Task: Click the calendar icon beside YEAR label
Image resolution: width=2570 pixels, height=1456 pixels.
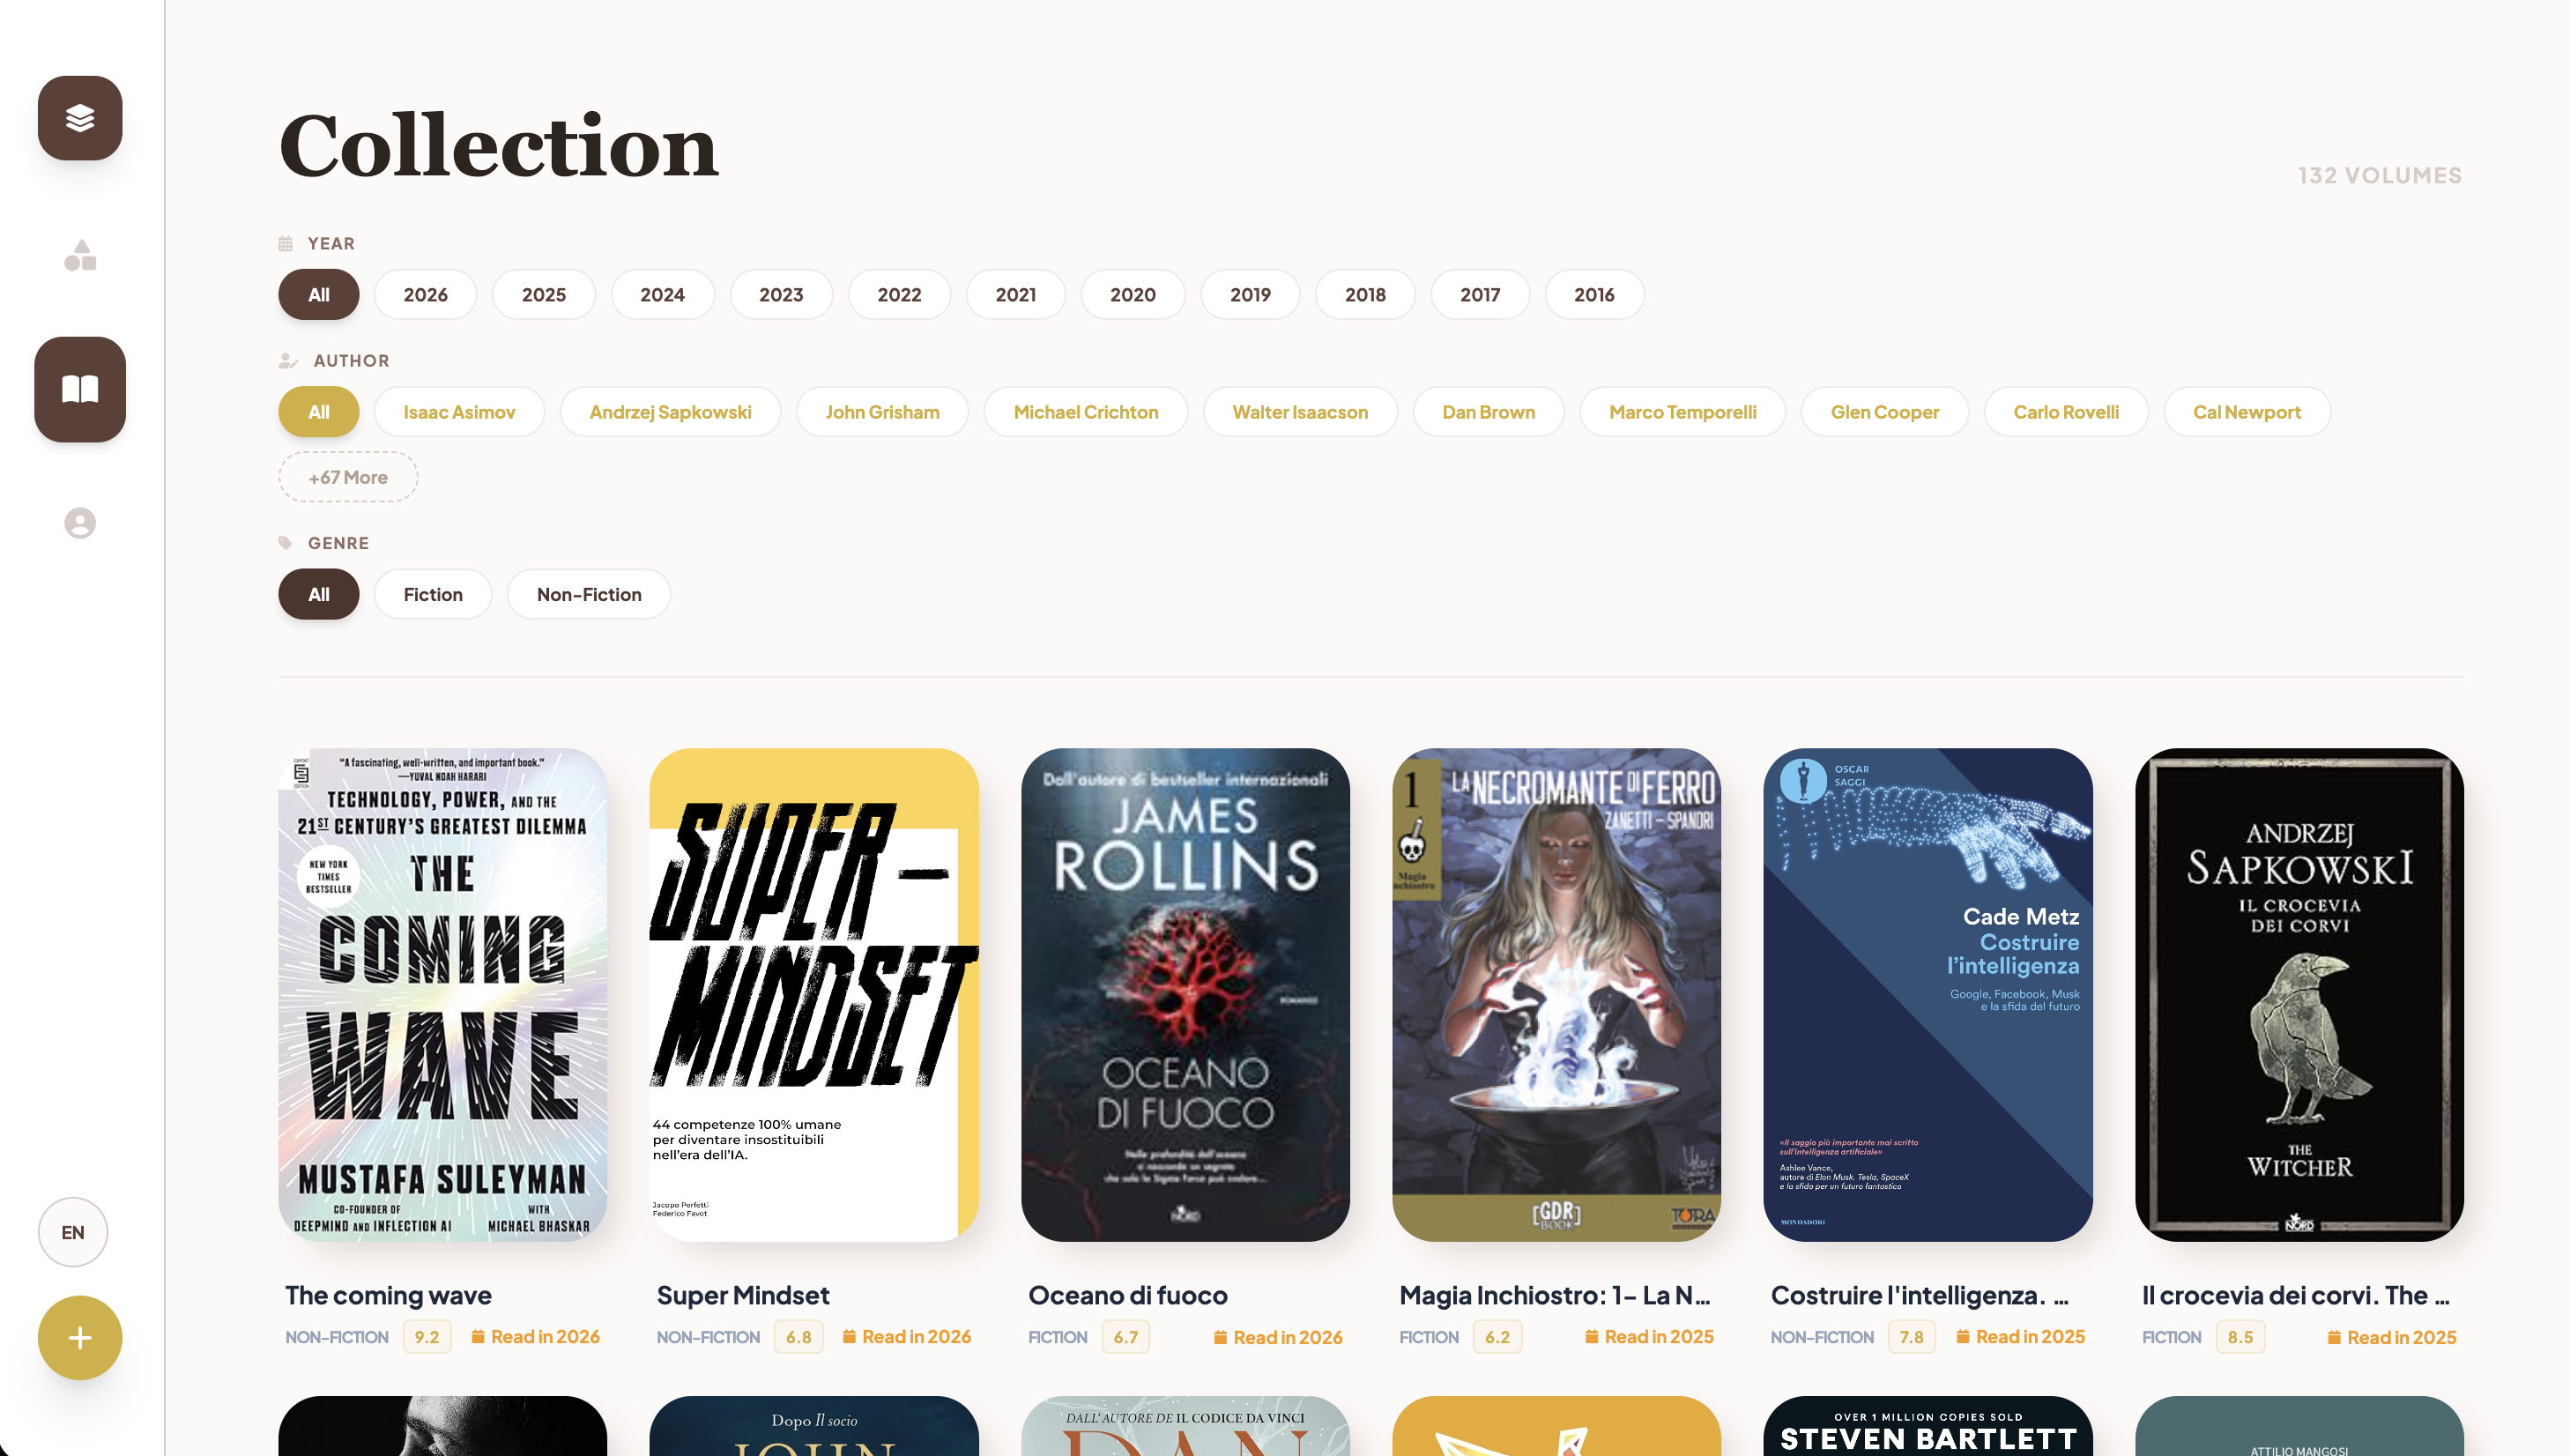Action: (x=285, y=244)
